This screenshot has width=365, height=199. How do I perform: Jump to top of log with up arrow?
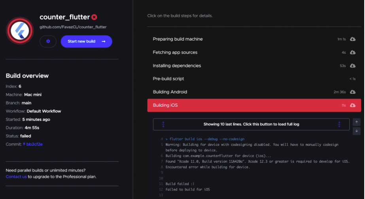(x=356, y=122)
